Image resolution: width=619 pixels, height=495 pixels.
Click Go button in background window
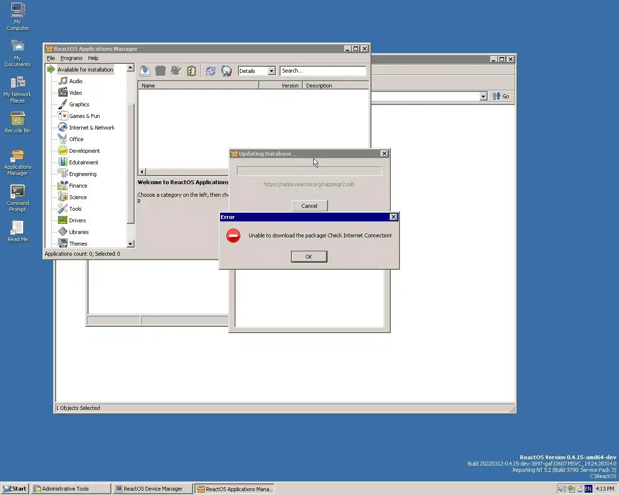click(501, 96)
